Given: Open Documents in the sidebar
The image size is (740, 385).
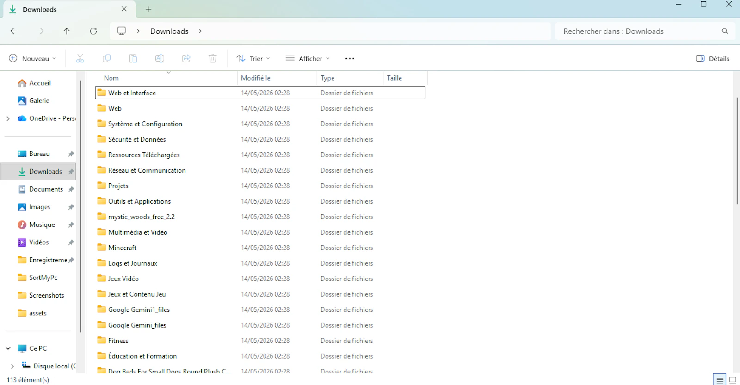Looking at the screenshot, I should (x=46, y=189).
